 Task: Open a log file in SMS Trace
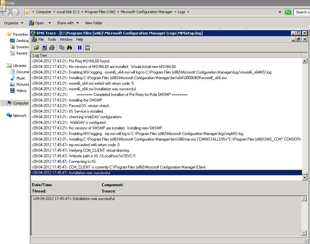[x=36, y=47]
